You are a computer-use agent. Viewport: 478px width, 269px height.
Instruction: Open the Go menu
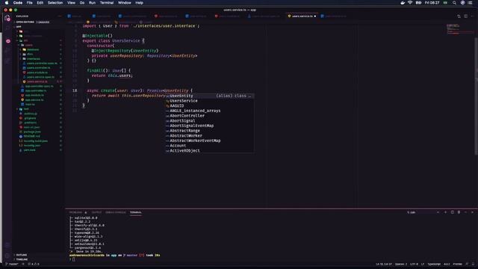pyautogui.click(x=82, y=3)
